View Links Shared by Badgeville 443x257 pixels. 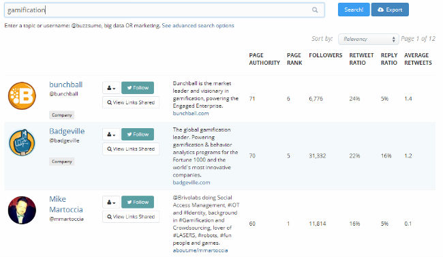pyautogui.click(x=131, y=149)
